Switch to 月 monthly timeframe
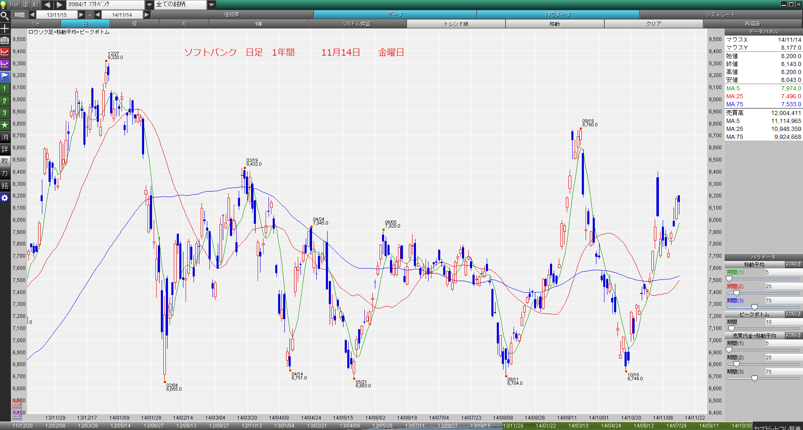This screenshot has height=430, width=803. point(184,24)
